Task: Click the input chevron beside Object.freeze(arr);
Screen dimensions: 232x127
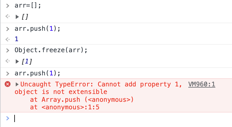Action: point(8,50)
